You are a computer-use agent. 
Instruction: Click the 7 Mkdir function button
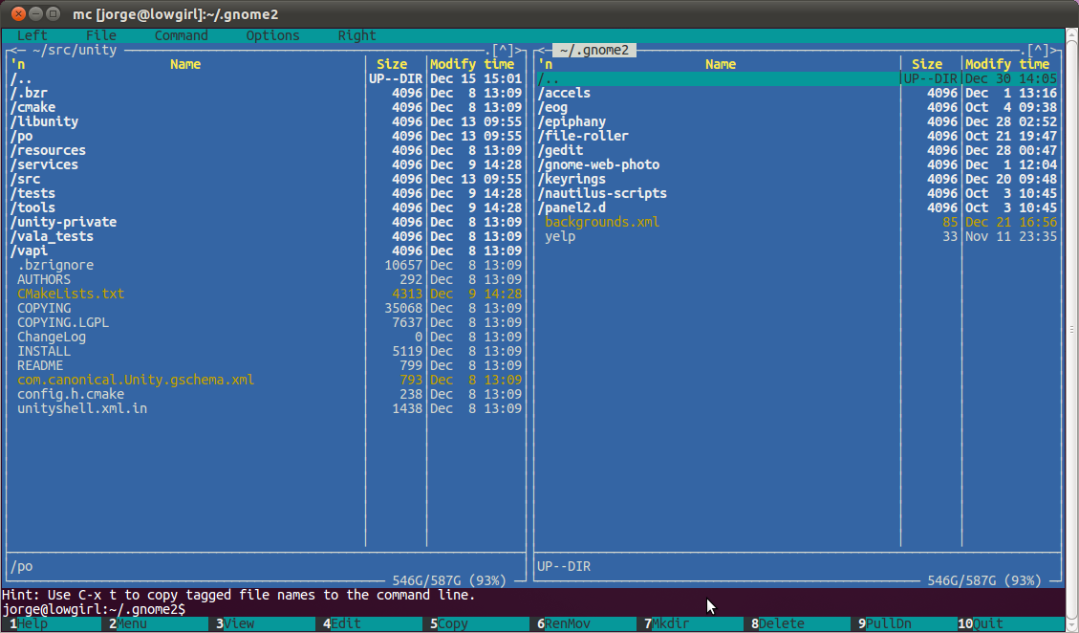[x=669, y=623]
